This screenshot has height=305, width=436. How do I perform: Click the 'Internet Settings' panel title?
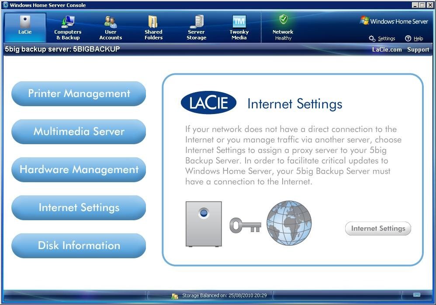(x=295, y=104)
